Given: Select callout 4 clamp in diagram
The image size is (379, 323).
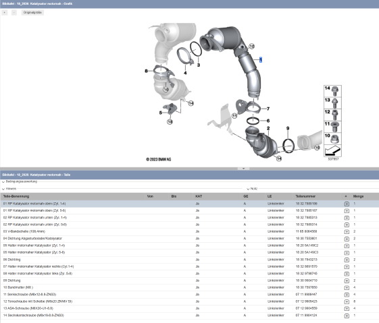Looking at the screenshot, I should [x=185, y=73].
